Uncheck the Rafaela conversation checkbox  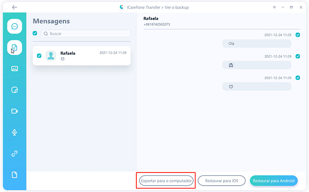[39, 56]
